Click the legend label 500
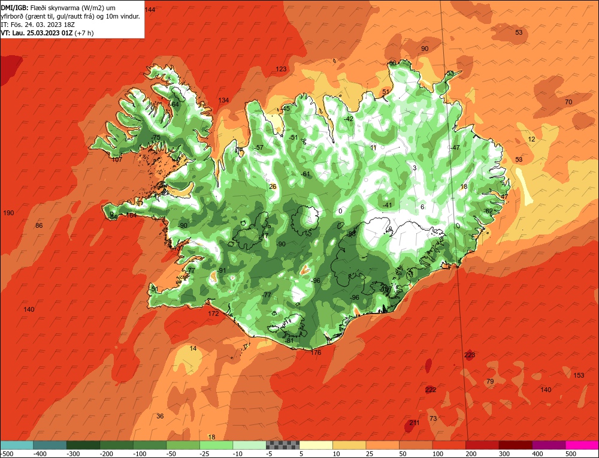The width and height of the screenshot is (599, 458). click(x=571, y=454)
